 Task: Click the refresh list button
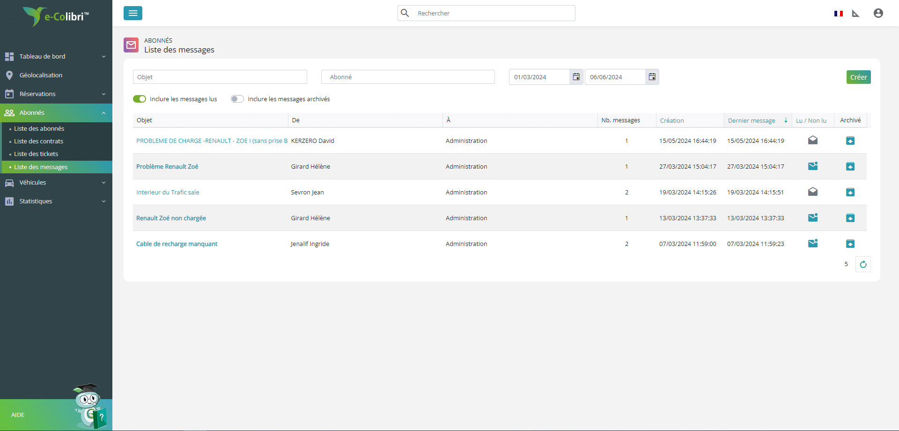tap(863, 264)
